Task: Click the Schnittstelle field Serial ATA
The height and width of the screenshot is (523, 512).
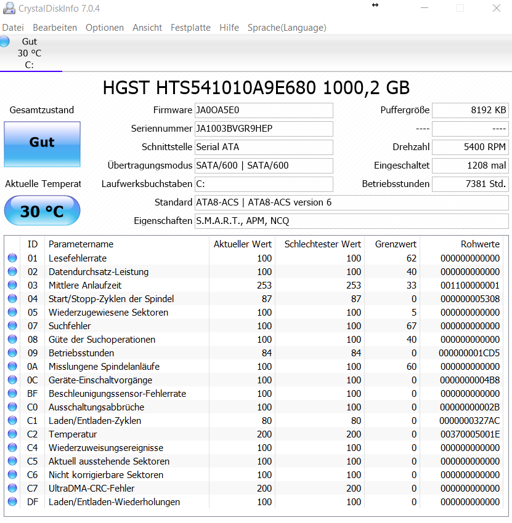Action: 264,147
